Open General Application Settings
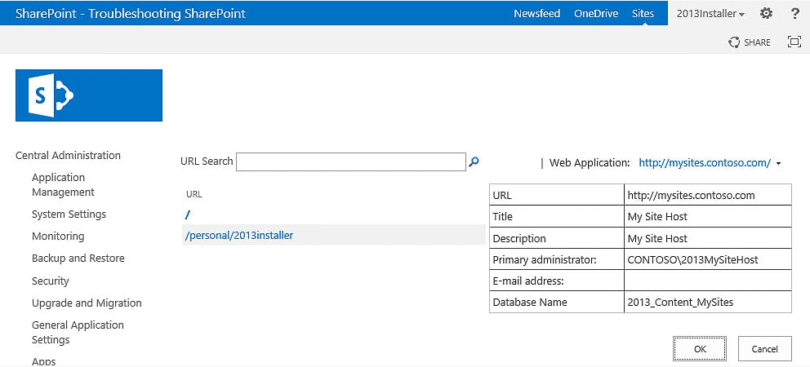Image resolution: width=810 pixels, height=367 pixels. [x=78, y=333]
